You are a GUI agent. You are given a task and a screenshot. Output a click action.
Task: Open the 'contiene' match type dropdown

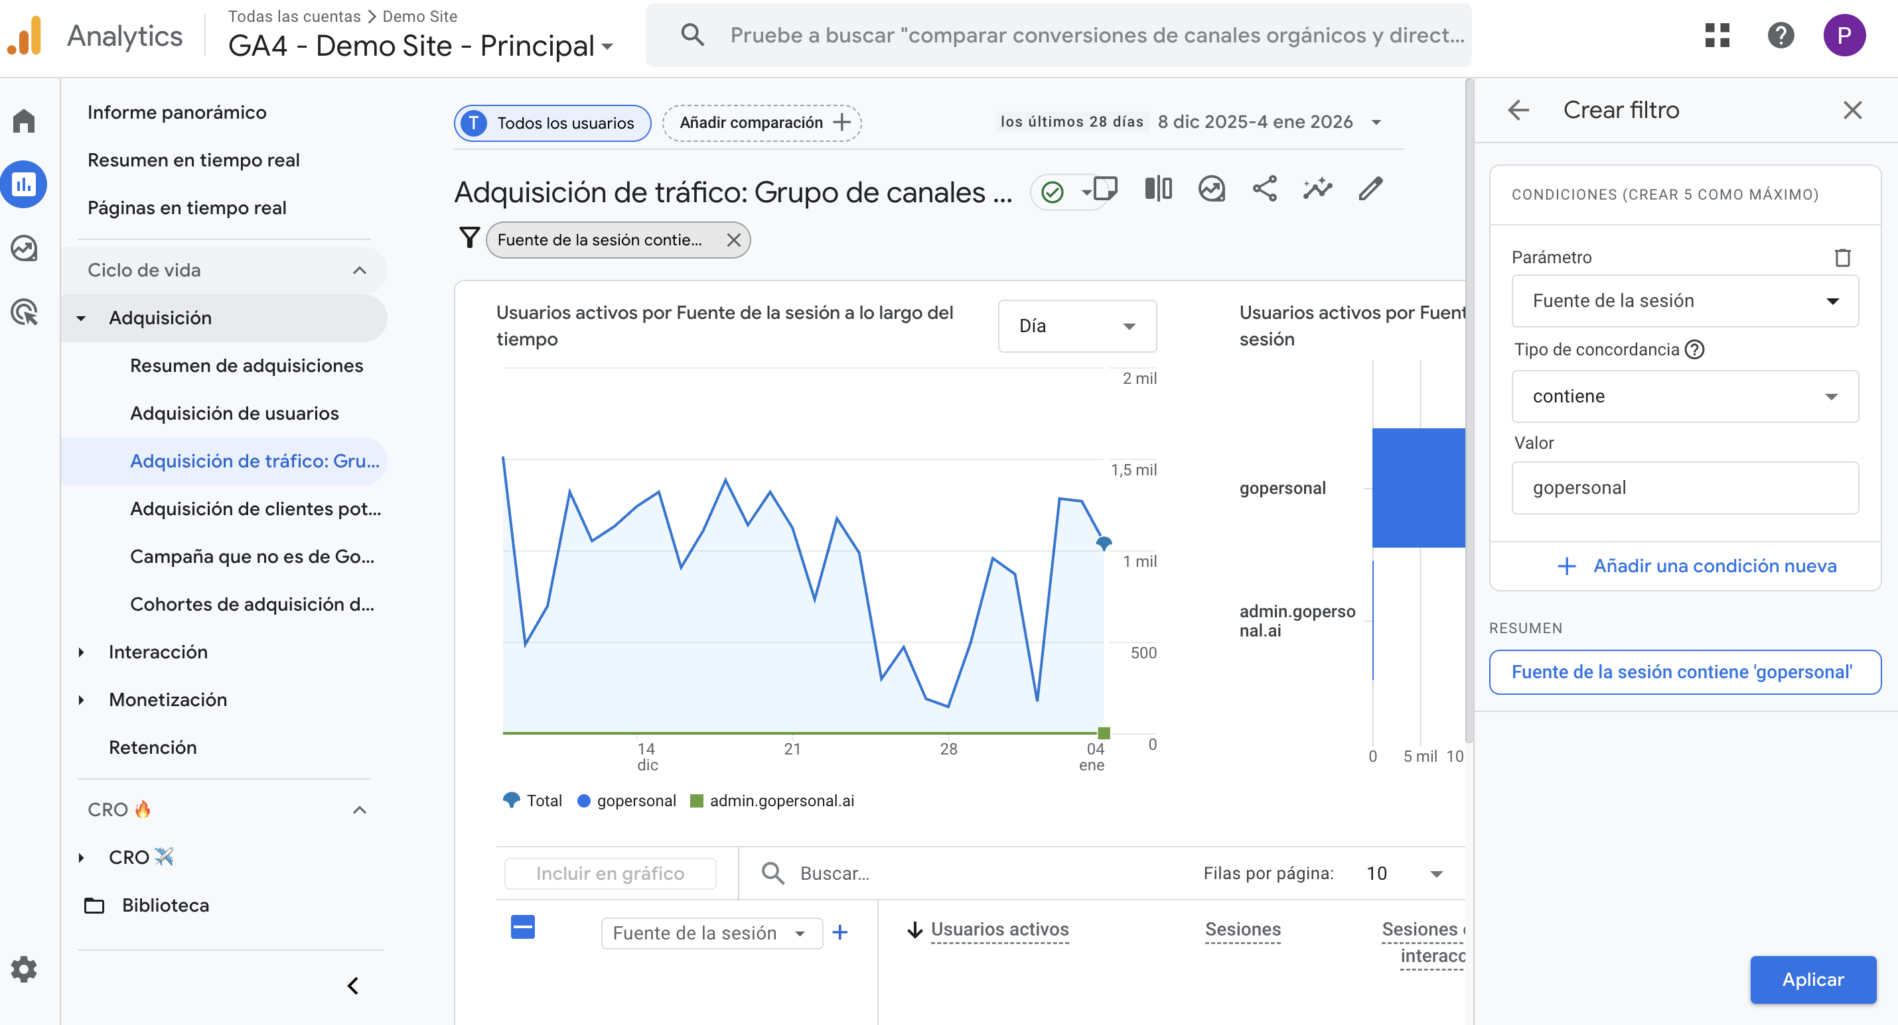pos(1684,396)
